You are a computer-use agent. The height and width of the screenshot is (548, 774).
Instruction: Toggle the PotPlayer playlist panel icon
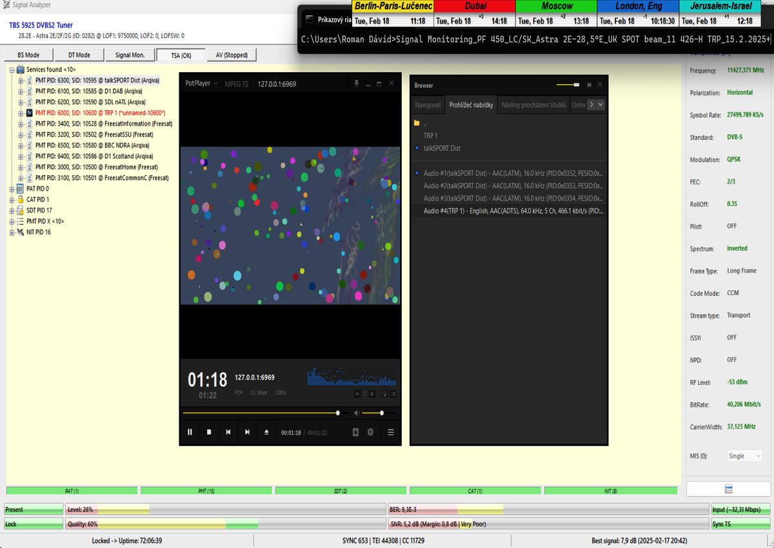pos(355,432)
